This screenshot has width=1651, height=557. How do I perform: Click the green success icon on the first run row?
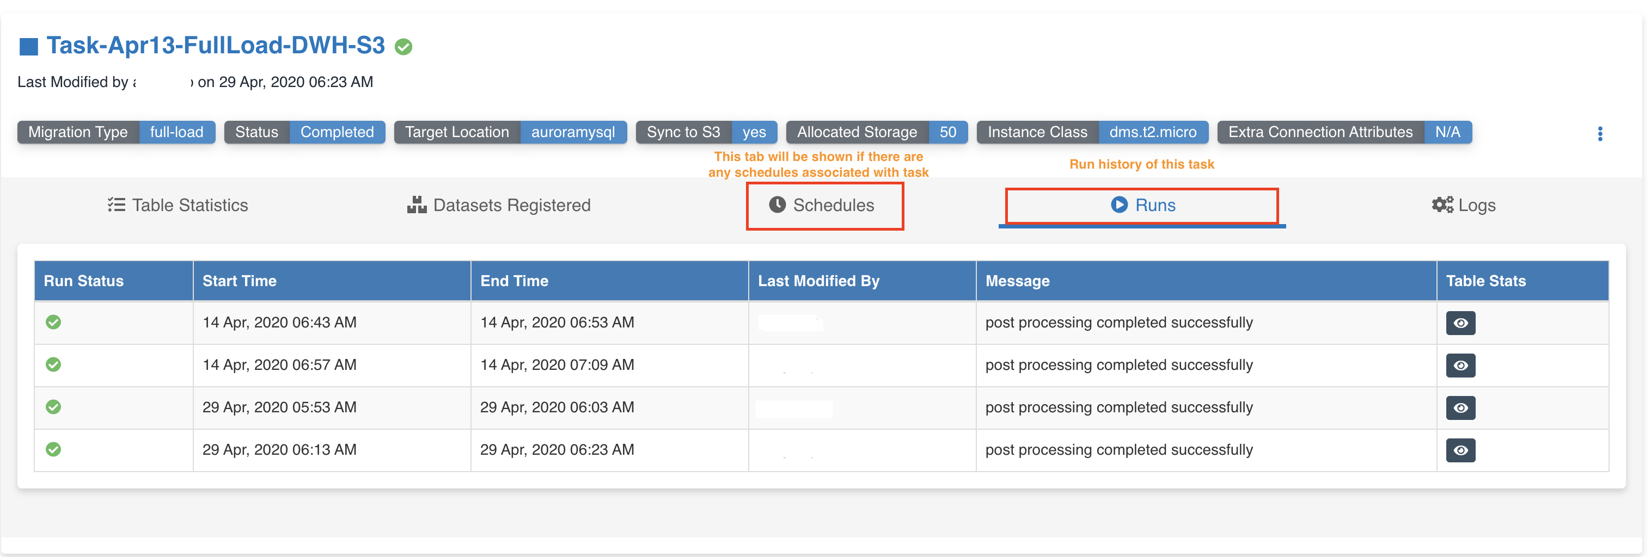(x=53, y=322)
